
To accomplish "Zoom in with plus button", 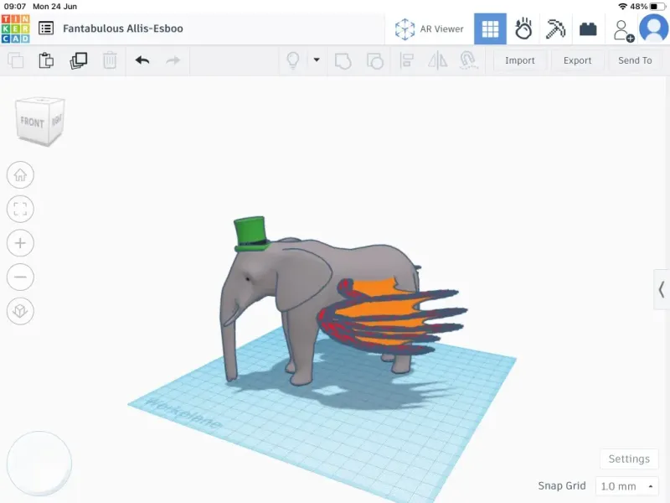I will click(20, 243).
